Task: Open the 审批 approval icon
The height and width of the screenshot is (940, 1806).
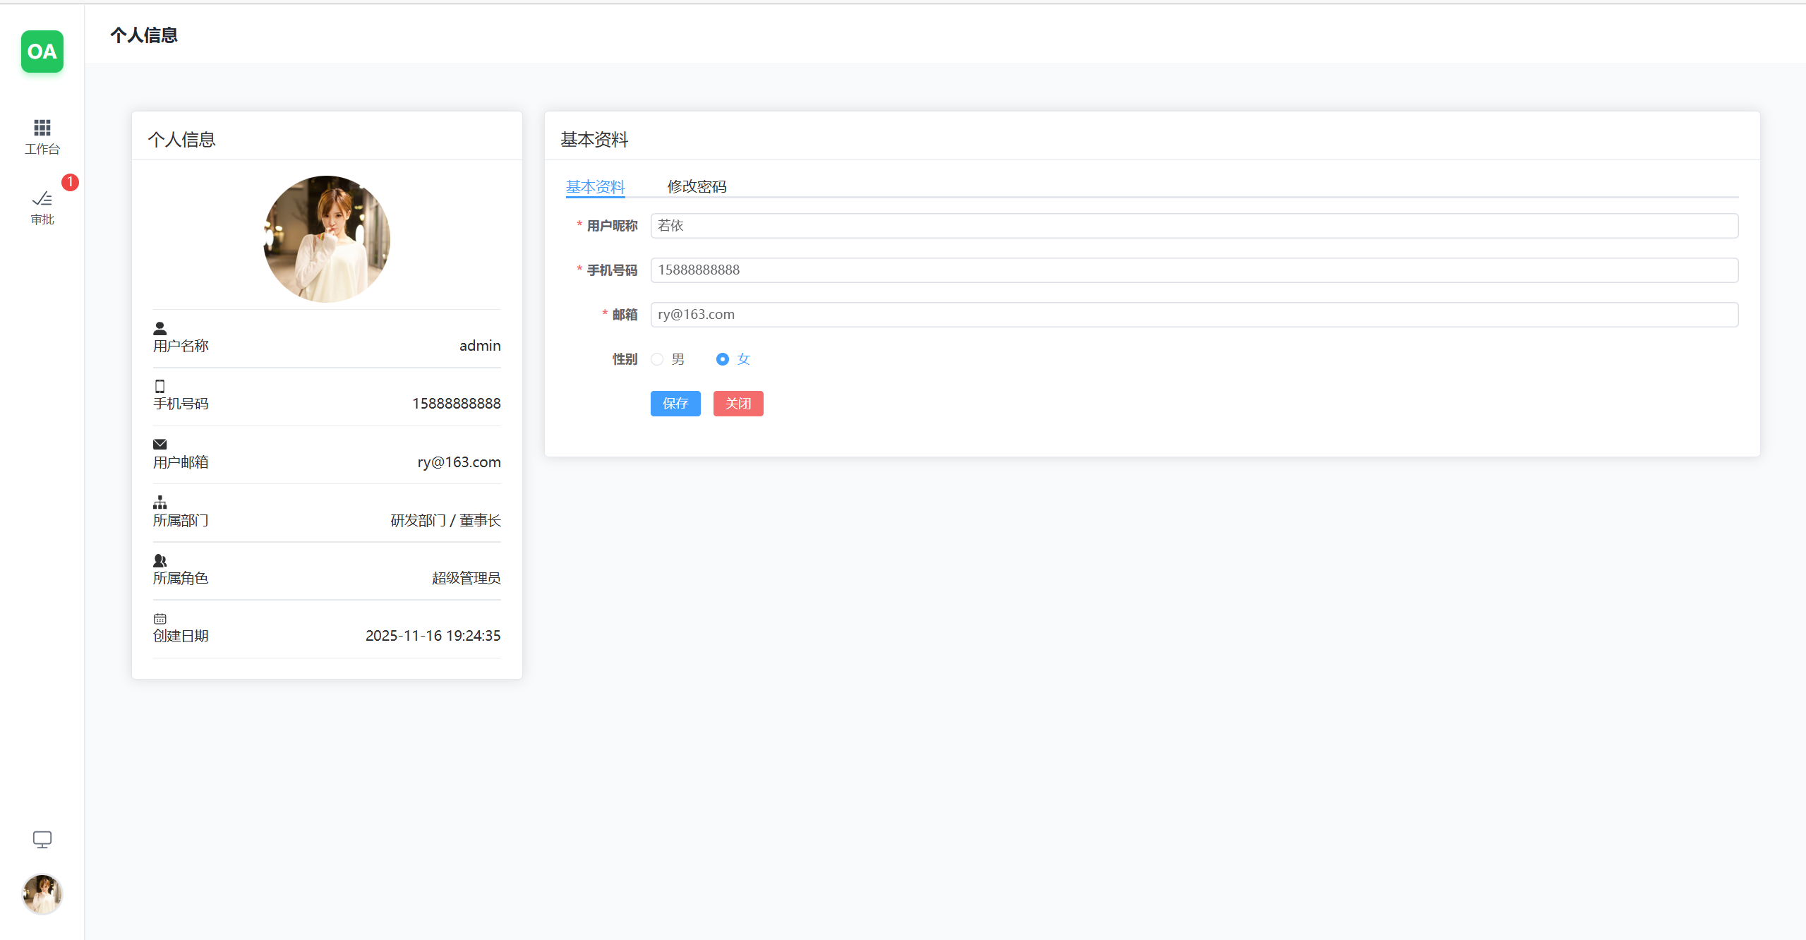Action: coord(42,199)
